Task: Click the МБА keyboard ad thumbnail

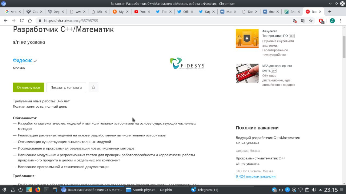Action: [247, 73]
